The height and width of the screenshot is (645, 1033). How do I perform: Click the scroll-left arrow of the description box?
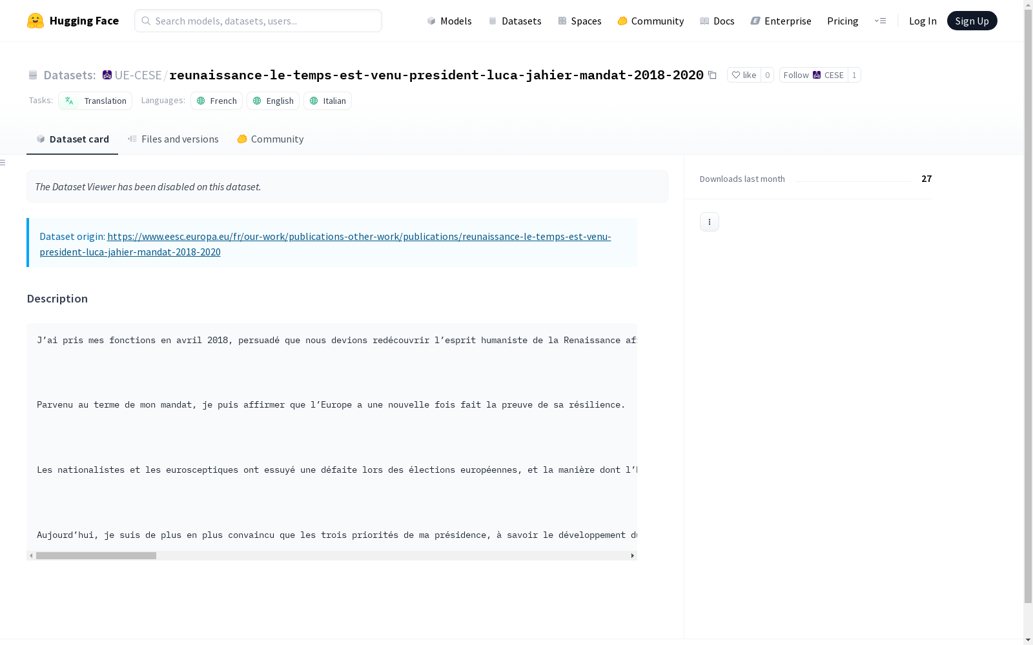click(31, 555)
